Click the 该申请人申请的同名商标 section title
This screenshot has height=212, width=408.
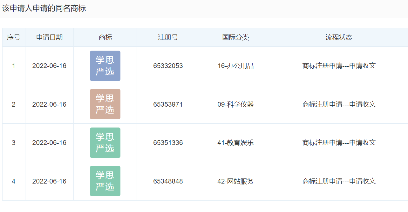(x=44, y=9)
